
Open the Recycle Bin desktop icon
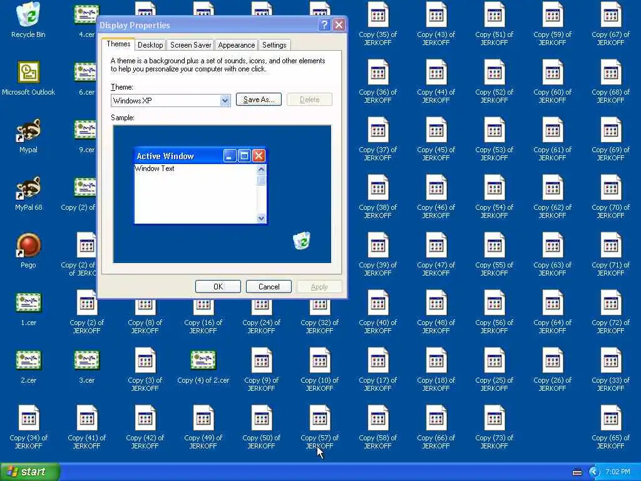pyautogui.click(x=28, y=15)
